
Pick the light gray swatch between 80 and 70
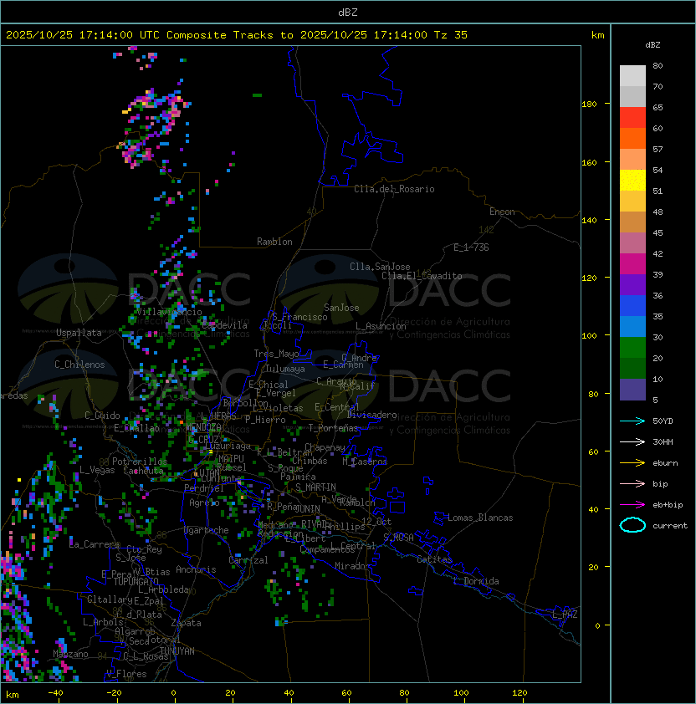pyautogui.click(x=632, y=76)
